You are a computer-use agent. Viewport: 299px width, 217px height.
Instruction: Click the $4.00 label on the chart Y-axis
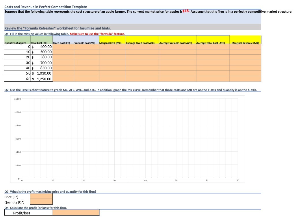point(18,152)
